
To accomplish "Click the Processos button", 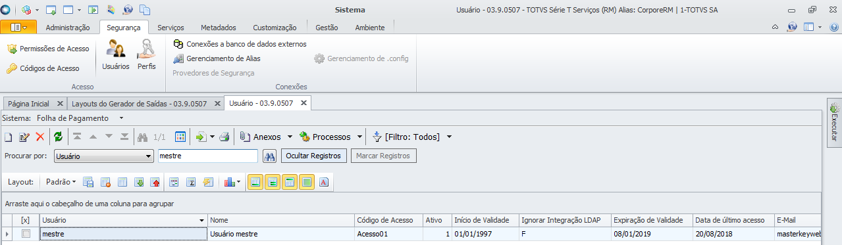I will coord(325,137).
